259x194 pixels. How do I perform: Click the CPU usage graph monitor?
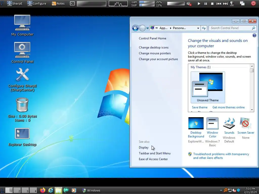click(x=118, y=4)
